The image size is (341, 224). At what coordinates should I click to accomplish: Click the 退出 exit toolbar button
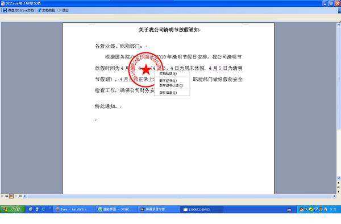(x=64, y=10)
